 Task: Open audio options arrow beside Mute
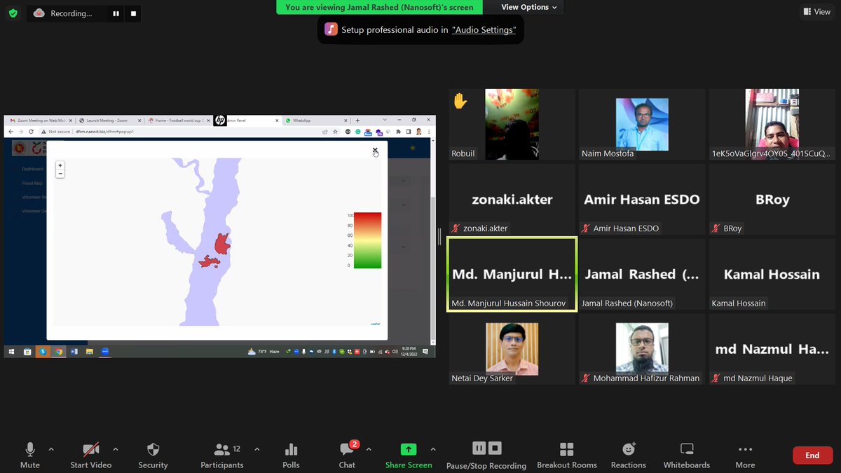coord(51,449)
